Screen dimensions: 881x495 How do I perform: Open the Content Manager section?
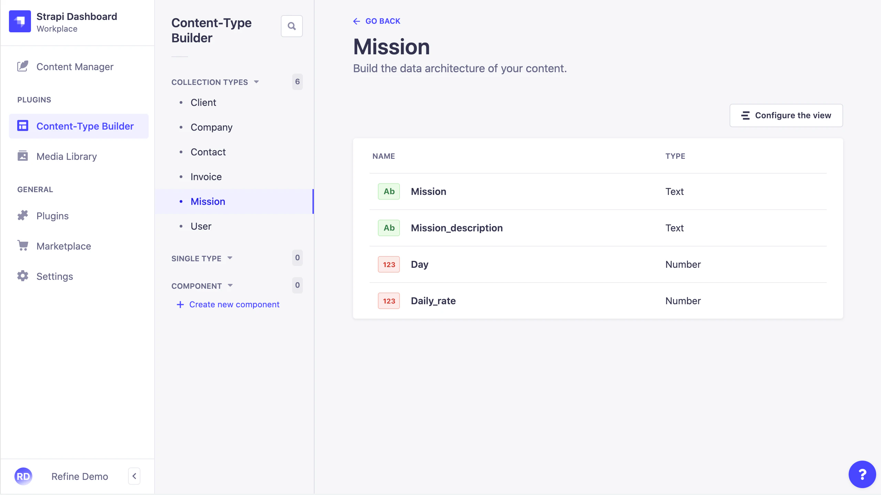click(75, 67)
